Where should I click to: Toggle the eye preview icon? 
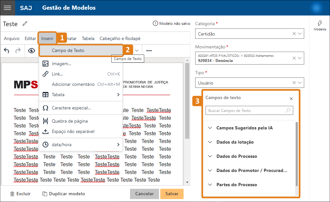pos(31,50)
